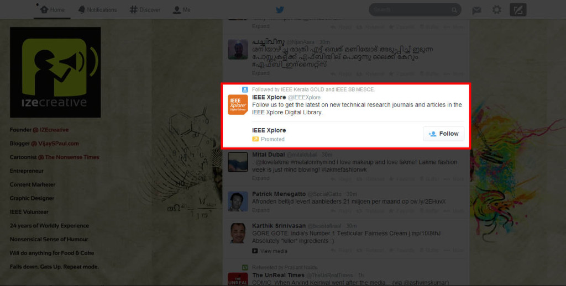Open The UnReal Times avatar
This screenshot has height=286, width=566.
click(238, 279)
